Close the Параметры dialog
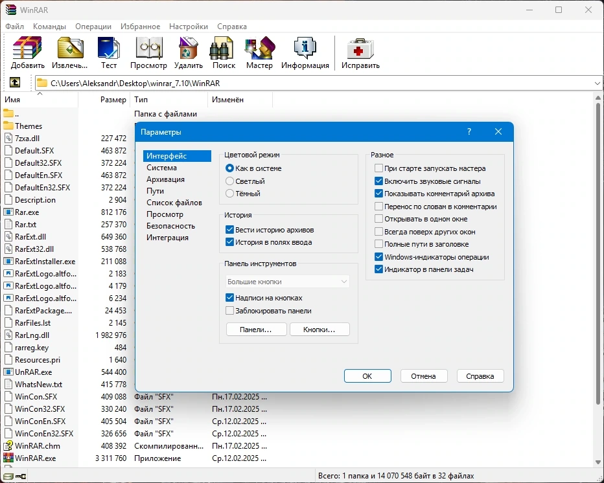The image size is (604, 483). [x=498, y=131]
